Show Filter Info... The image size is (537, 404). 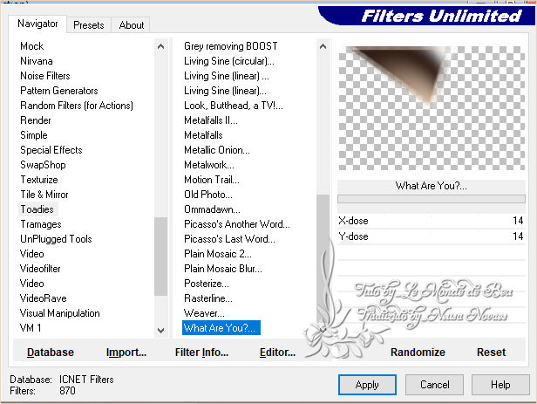click(201, 353)
